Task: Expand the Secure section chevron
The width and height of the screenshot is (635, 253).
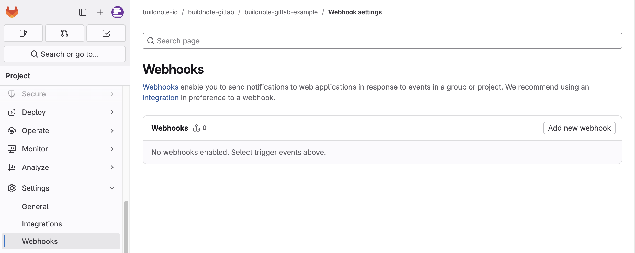Action: pos(112,94)
